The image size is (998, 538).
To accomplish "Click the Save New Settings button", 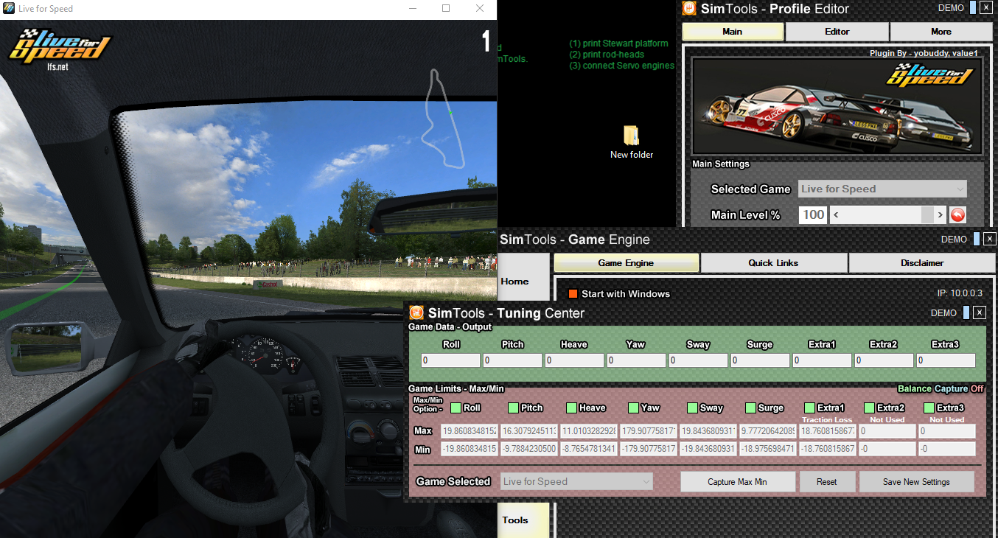I will tap(915, 482).
